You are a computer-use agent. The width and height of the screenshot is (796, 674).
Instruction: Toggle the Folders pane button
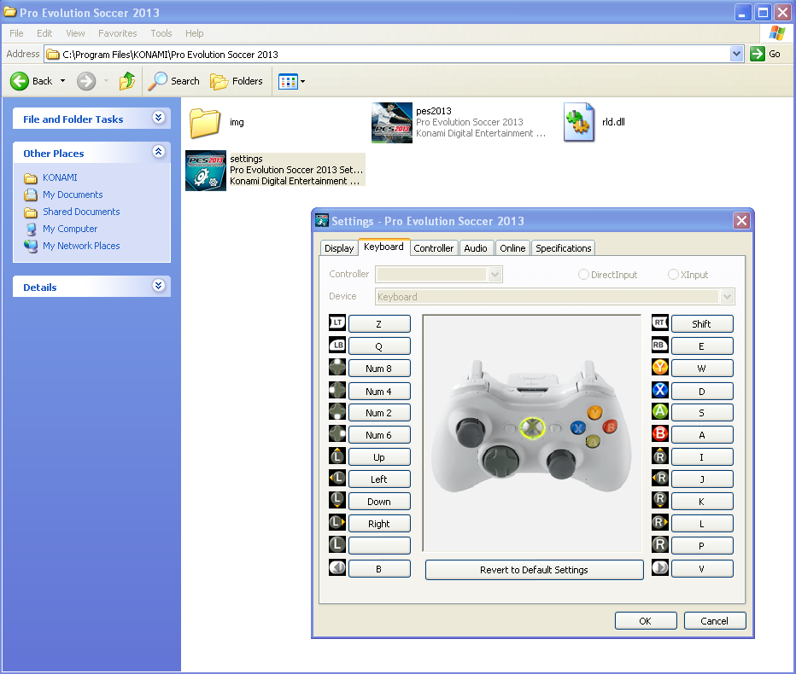pyautogui.click(x=237, y=81)
